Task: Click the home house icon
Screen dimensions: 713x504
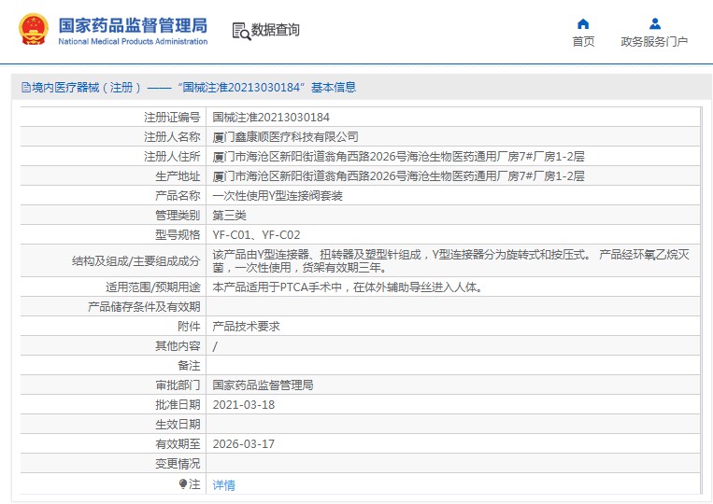Action: (583, 23)
